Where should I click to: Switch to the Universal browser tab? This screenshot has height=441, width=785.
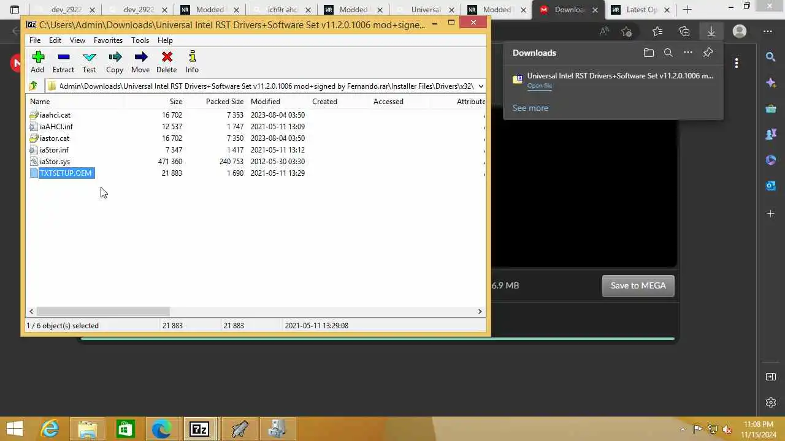click(425, 10)
